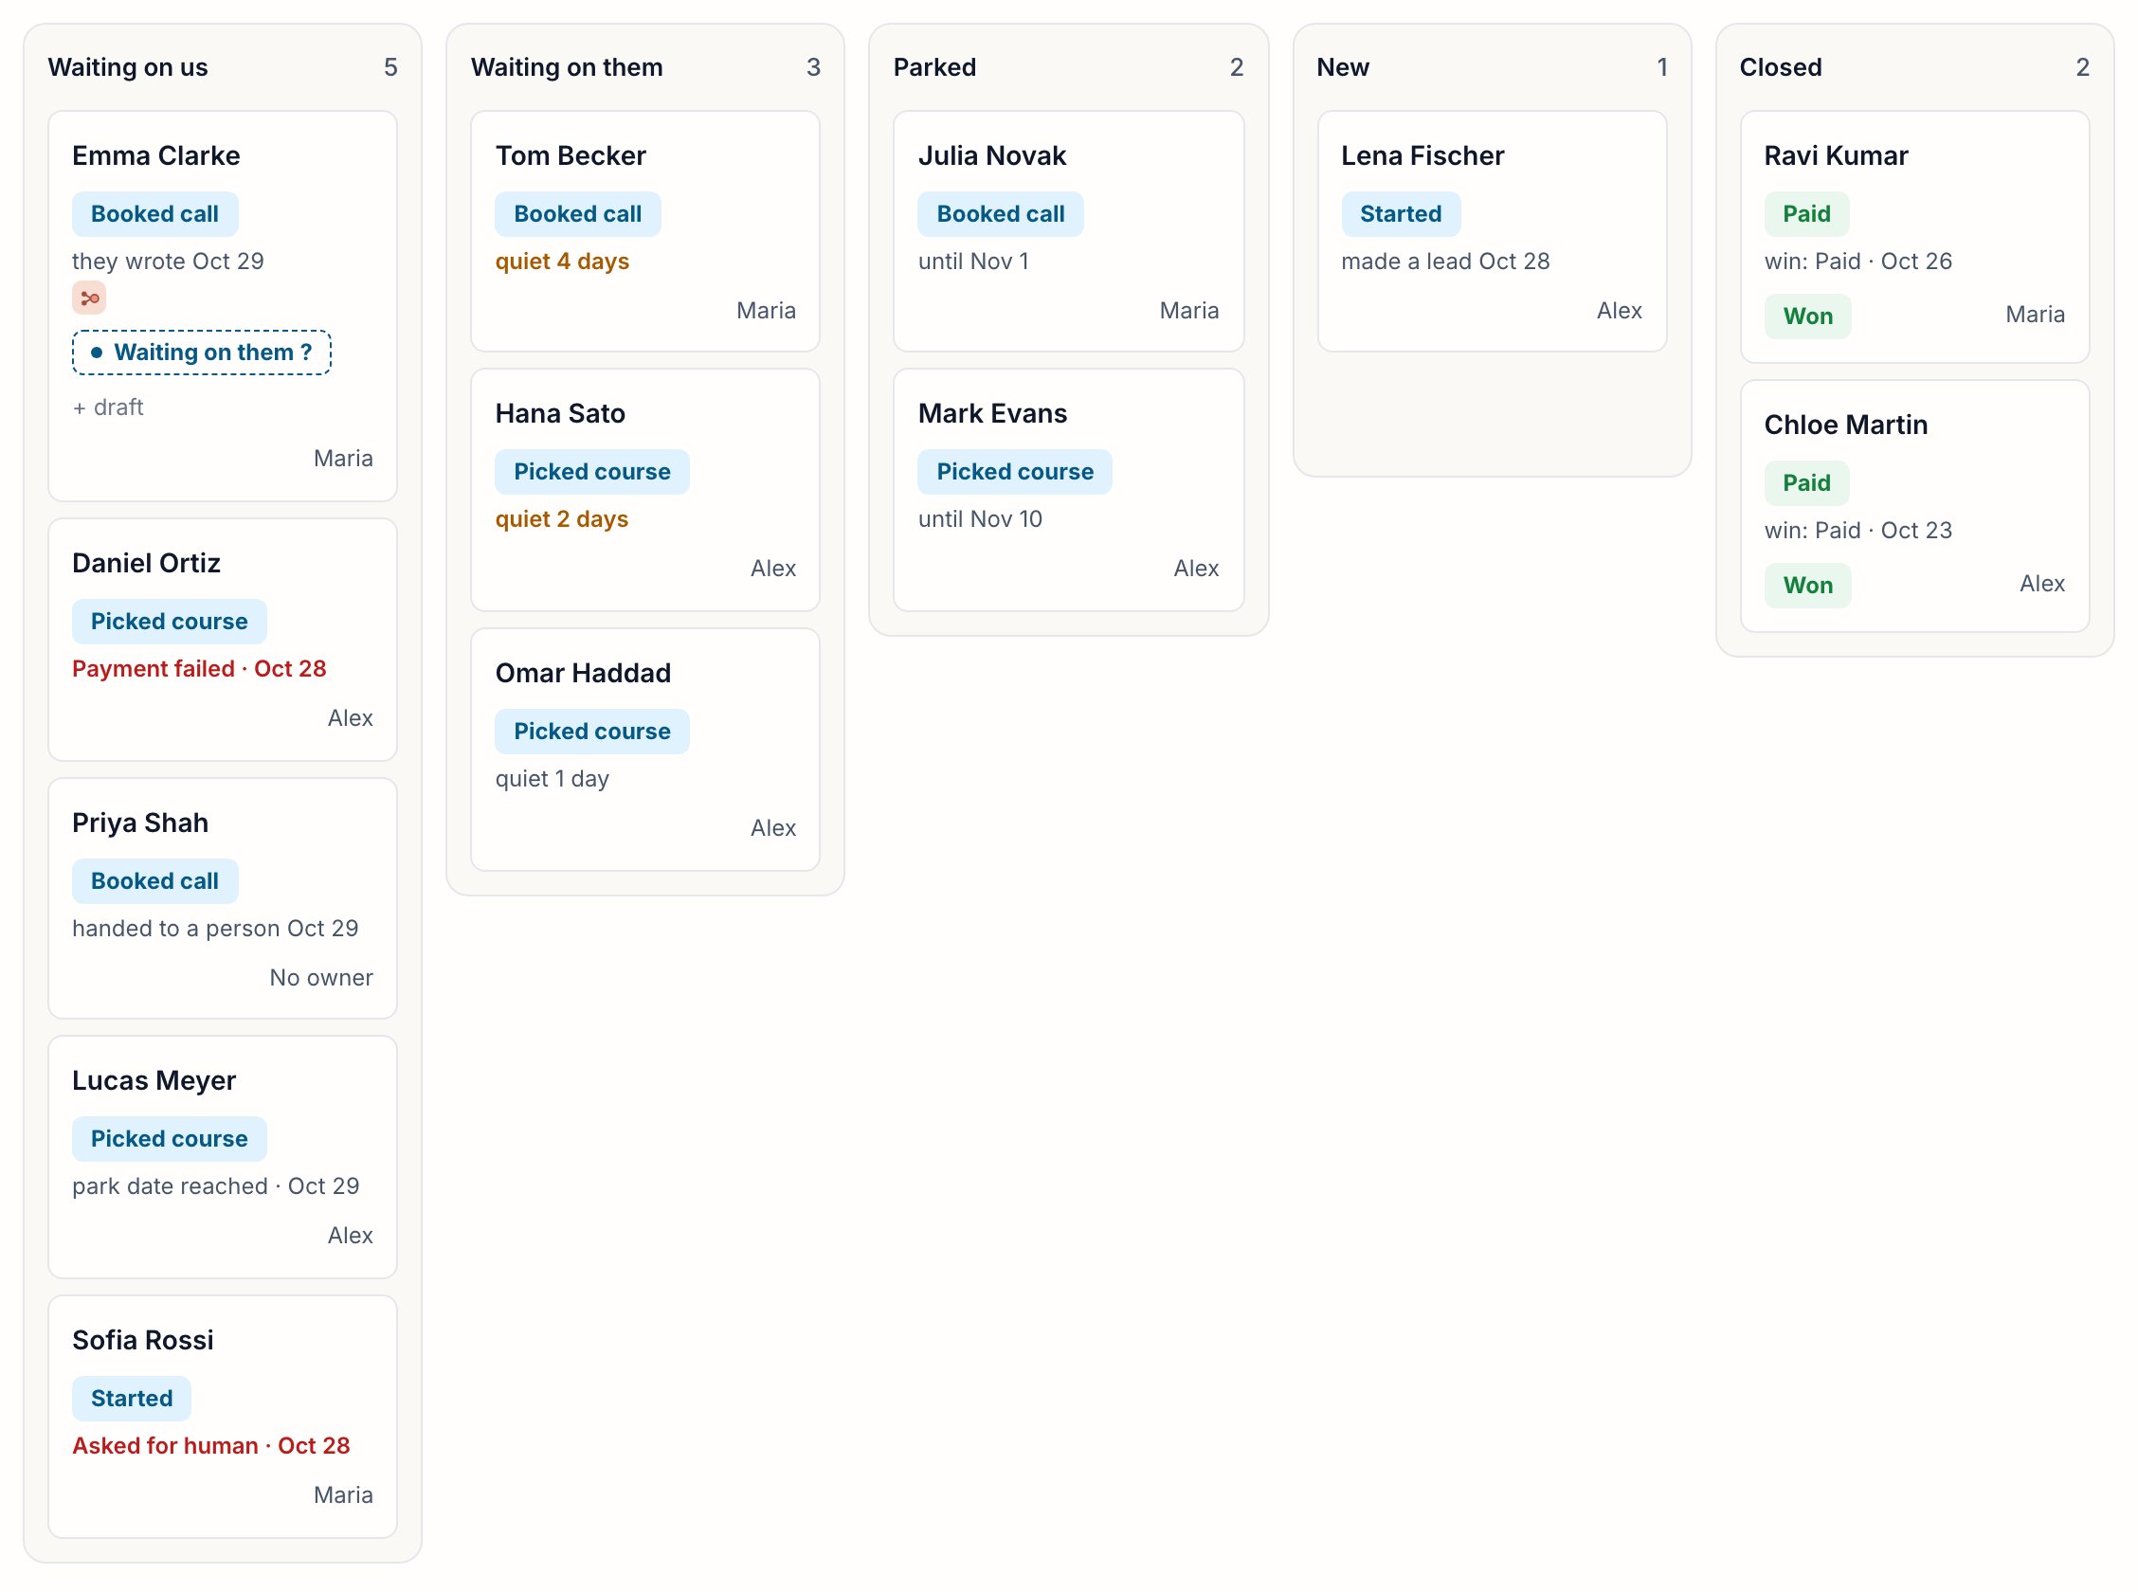Click 'Asked for human · Oct 28' alert
Screen dimensions: 2138x1592
[211, 1446]
